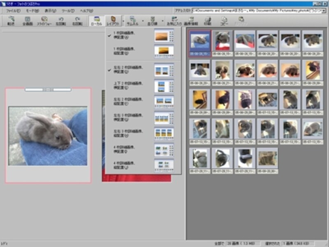The image size is (329, 247).
Task: Toggle the Local (ローカル) mode button
Action: click(x=96, y=21)
